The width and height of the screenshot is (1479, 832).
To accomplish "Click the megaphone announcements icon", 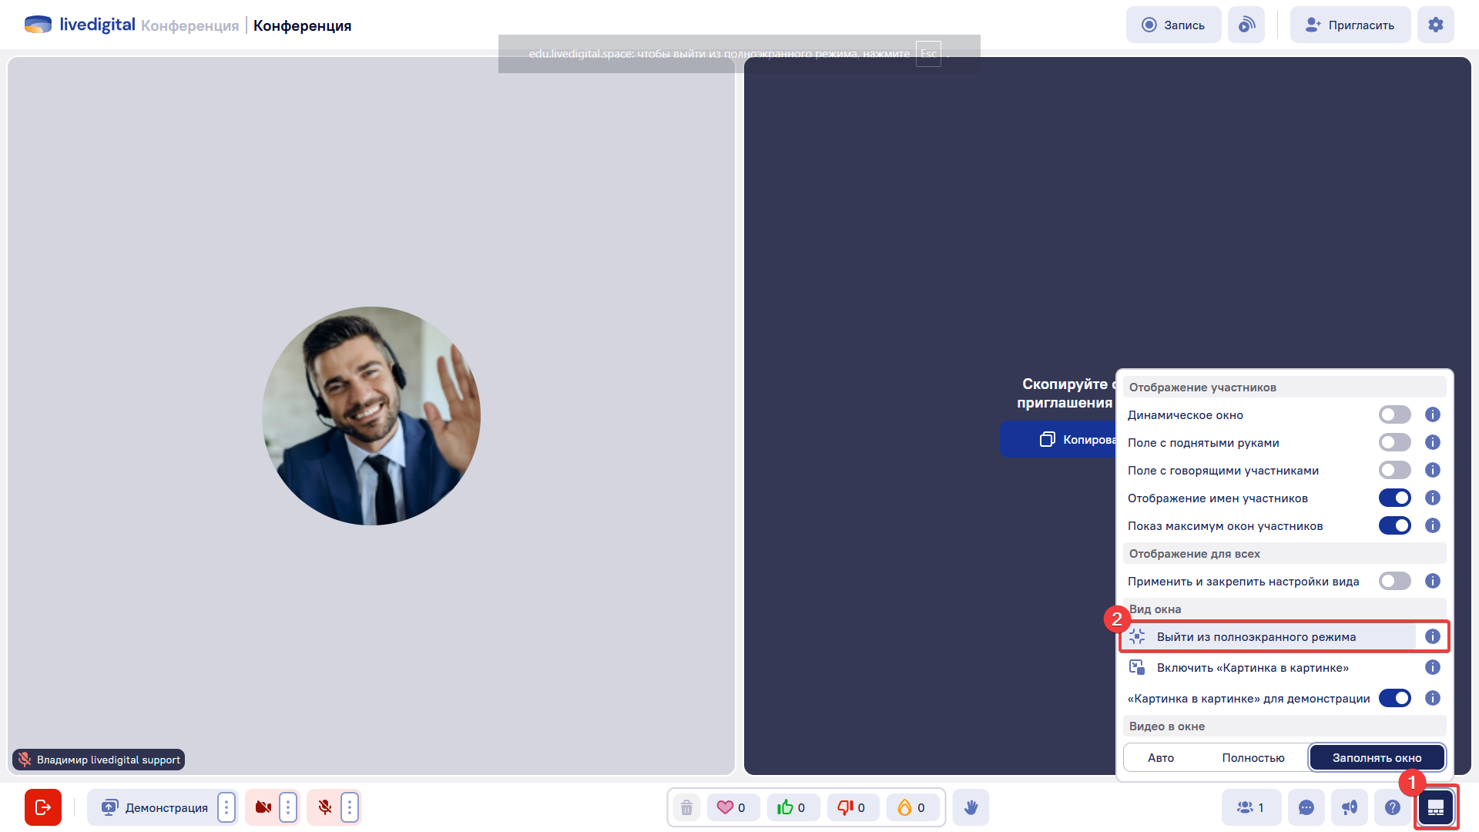I will point(1349,807).
